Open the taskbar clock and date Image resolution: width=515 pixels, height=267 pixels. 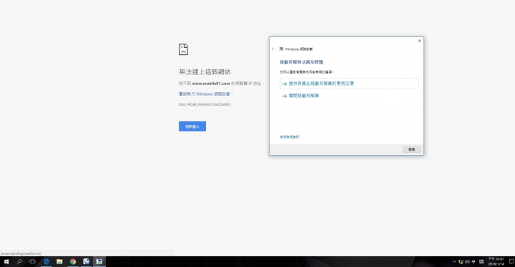point(496,261)
